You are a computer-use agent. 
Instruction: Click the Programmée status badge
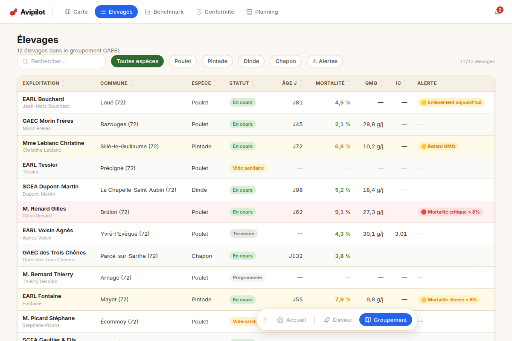247,277
